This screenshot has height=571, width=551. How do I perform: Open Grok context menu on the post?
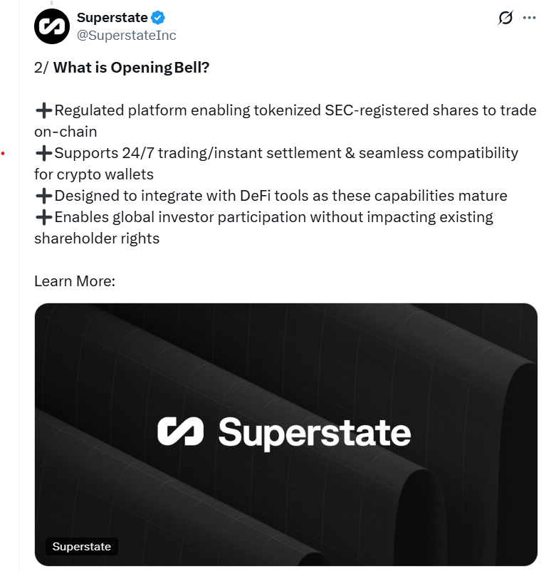(505, 19)
